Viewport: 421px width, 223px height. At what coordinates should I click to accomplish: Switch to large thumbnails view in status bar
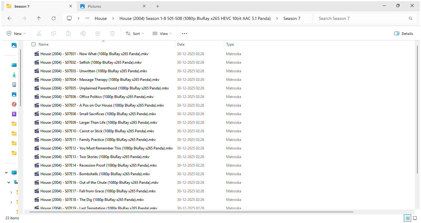pyautogui.click(x=415, y=218)
